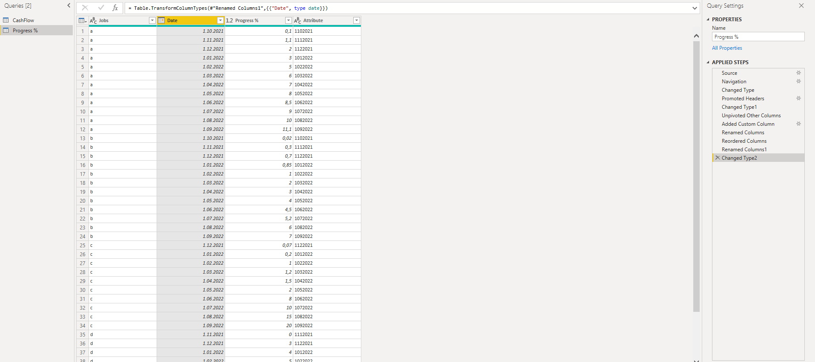This screenshot has width=815, height=362.
Task: Open table options icon in grid corner
Action: pos(83,20)
